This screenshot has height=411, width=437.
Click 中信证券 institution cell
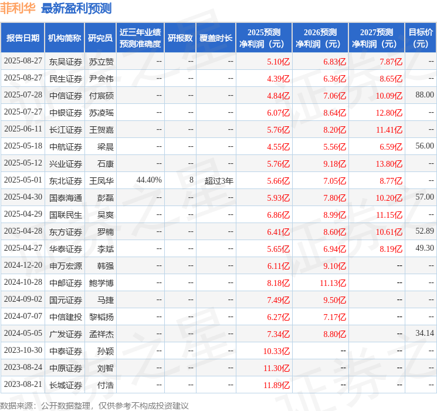(66, 96)
